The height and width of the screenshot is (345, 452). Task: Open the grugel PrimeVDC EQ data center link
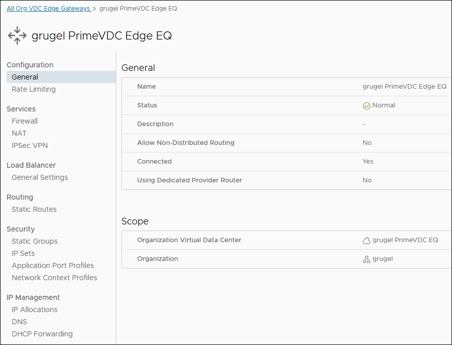click(405, 240)
